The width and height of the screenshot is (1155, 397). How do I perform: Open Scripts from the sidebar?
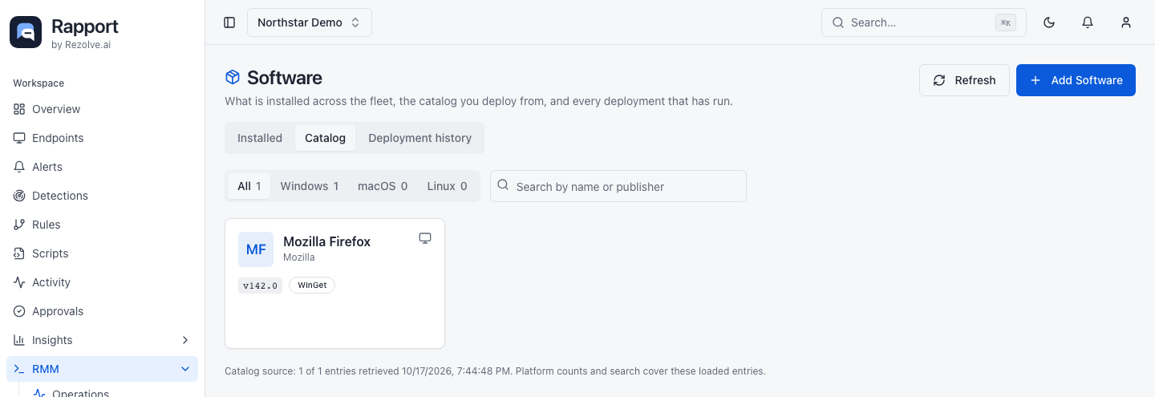(102, 253)
